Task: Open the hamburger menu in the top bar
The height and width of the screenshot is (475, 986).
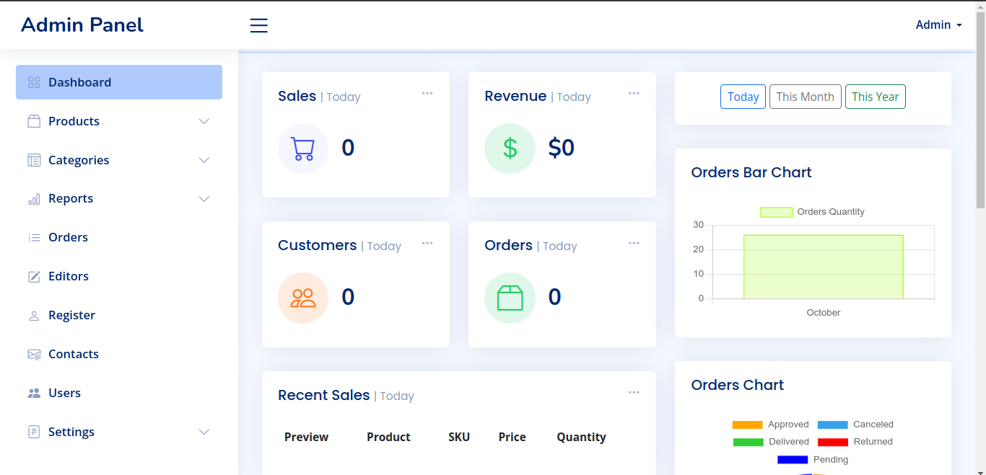Action: click(258, 25)
